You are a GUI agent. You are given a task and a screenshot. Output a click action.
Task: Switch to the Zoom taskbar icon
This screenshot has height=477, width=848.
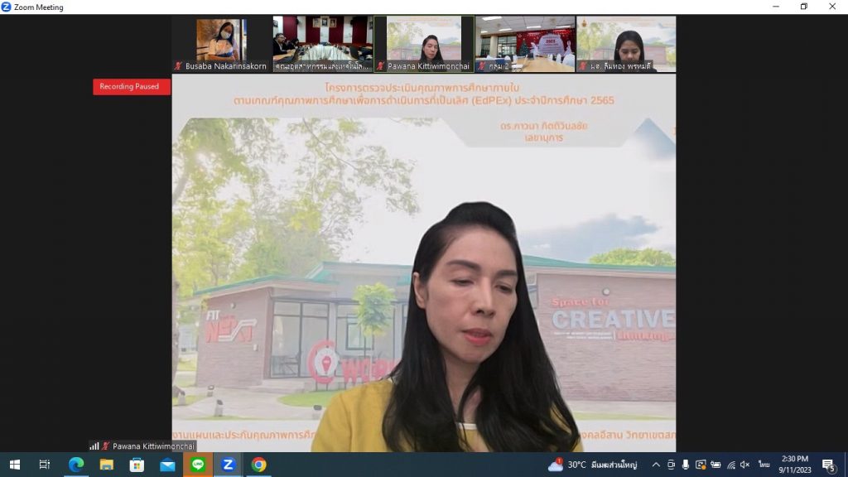228,465
